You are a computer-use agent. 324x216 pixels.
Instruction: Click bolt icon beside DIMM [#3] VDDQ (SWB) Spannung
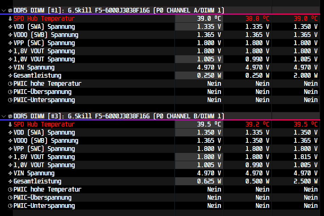point(10,141)
